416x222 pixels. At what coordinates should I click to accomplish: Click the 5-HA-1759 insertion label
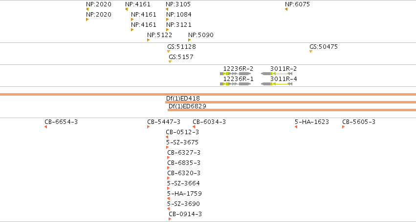(184, 194)
